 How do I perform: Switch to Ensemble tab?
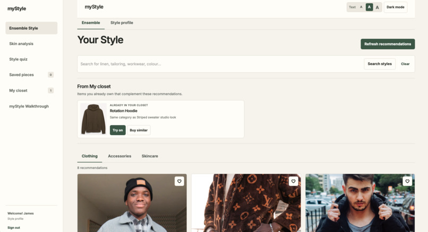coord(91,23)
